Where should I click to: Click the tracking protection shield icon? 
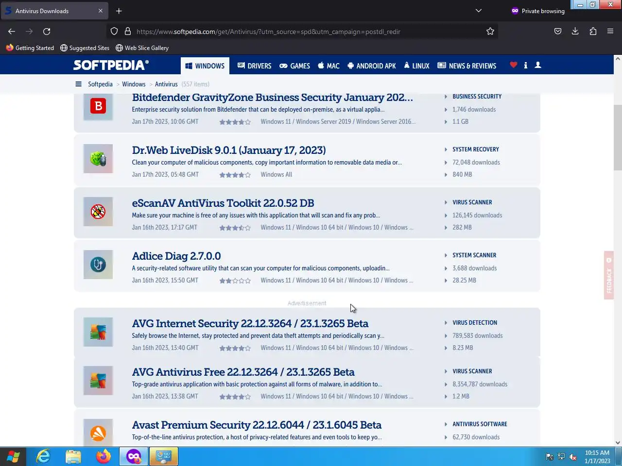[114, 31]
